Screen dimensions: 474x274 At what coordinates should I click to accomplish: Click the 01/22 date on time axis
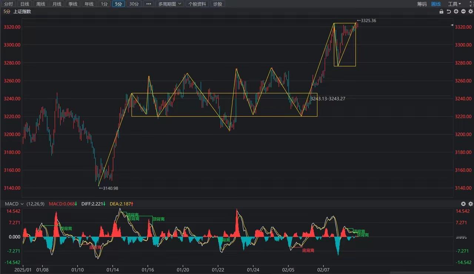[x=218, y=270]
